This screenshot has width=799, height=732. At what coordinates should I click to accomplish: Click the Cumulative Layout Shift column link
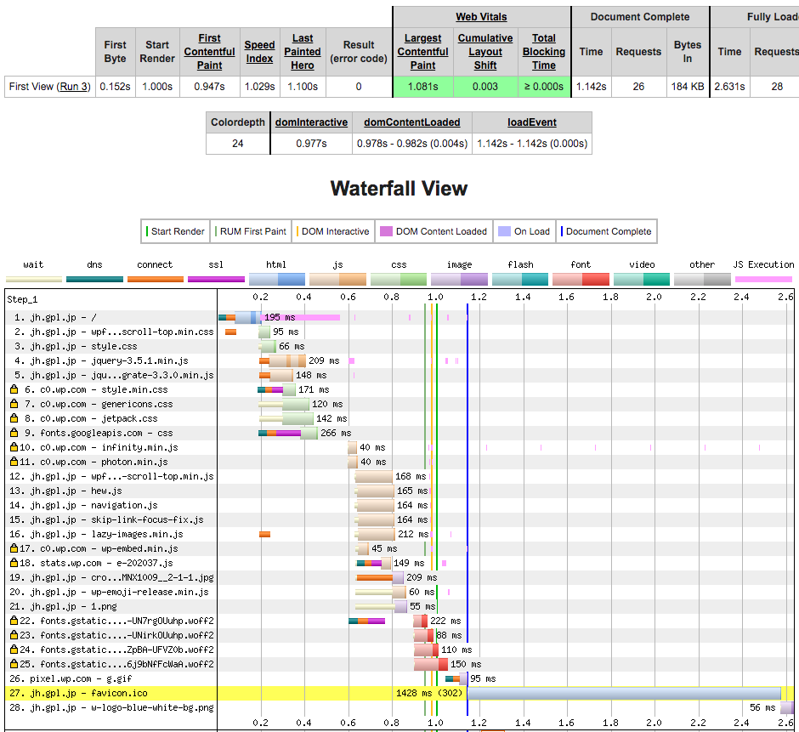(x=485, y=52)
